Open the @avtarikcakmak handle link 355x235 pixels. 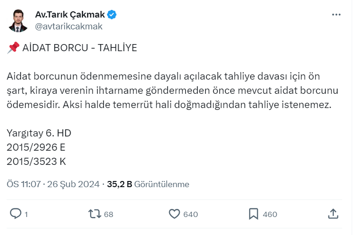69,27
